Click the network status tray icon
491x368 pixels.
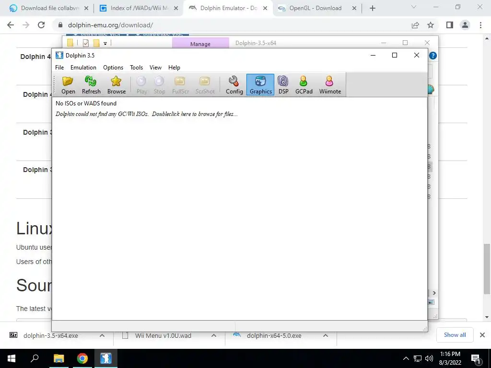point(418,358)
